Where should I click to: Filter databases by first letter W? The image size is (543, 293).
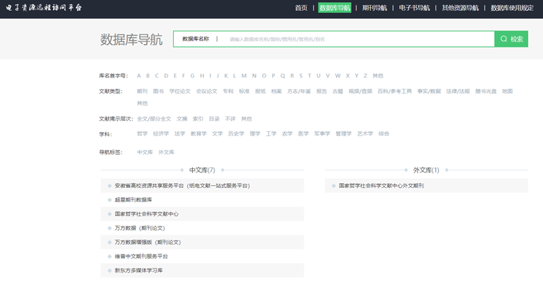(337, 75)
